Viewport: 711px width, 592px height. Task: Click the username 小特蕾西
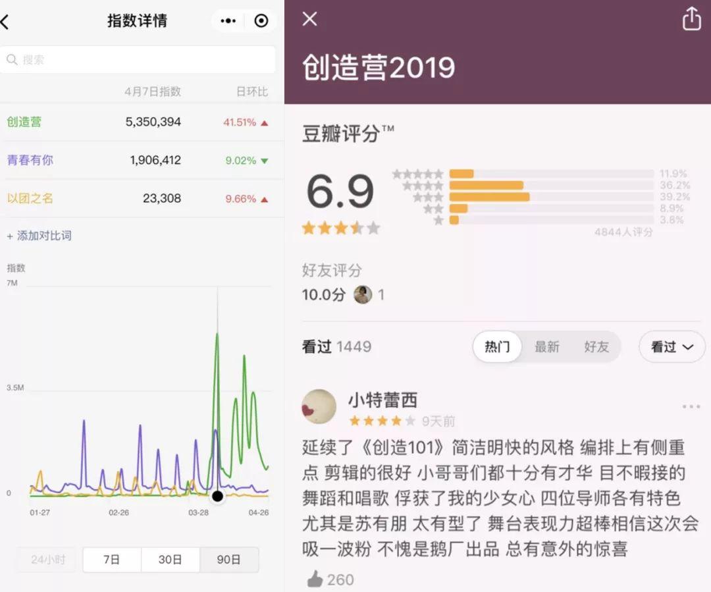[382, 400]
